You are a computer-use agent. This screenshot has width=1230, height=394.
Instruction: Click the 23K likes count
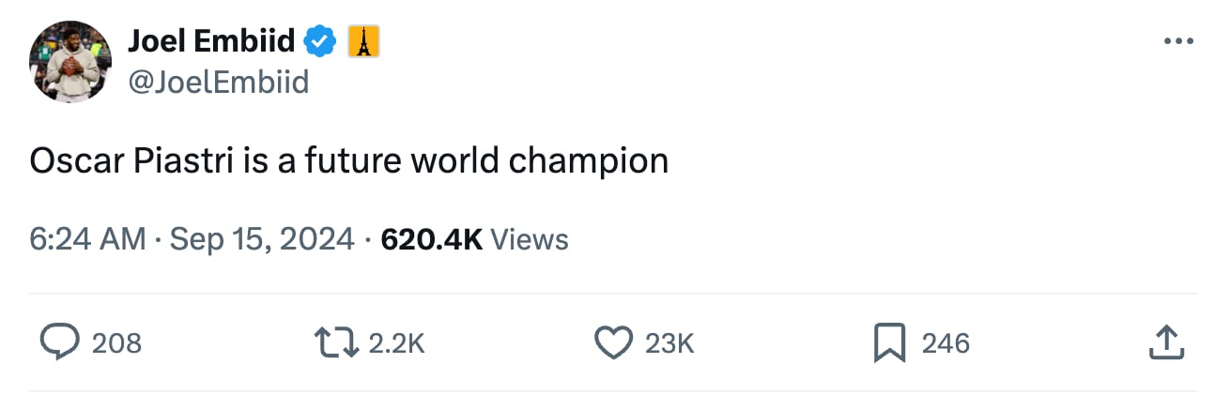pos(669,343)
